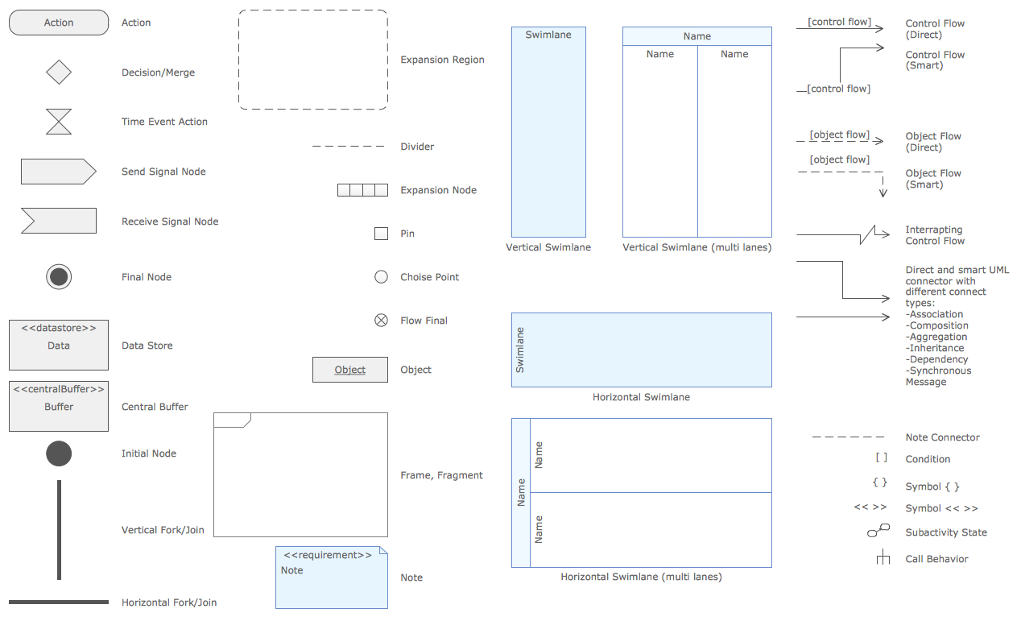The image size is (1021, 621).
Task: Click the 'Decision/Merge' label
Action: pyautogui.click(x=158, y=72)
